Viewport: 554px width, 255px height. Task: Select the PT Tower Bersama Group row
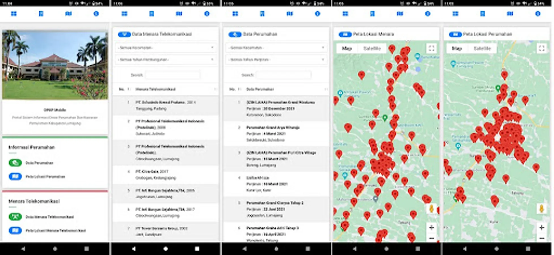pos(166,231)
